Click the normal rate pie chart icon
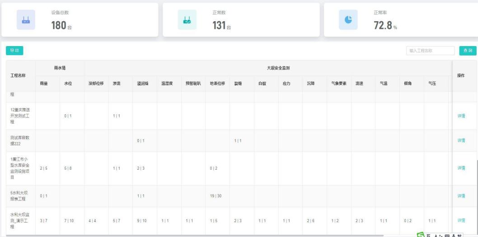478x237 pixels. tap(348, 20)
